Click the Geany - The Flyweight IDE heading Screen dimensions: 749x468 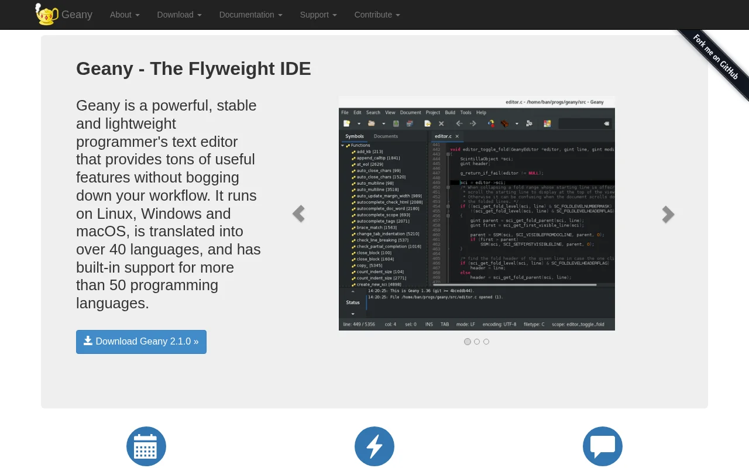194,68
